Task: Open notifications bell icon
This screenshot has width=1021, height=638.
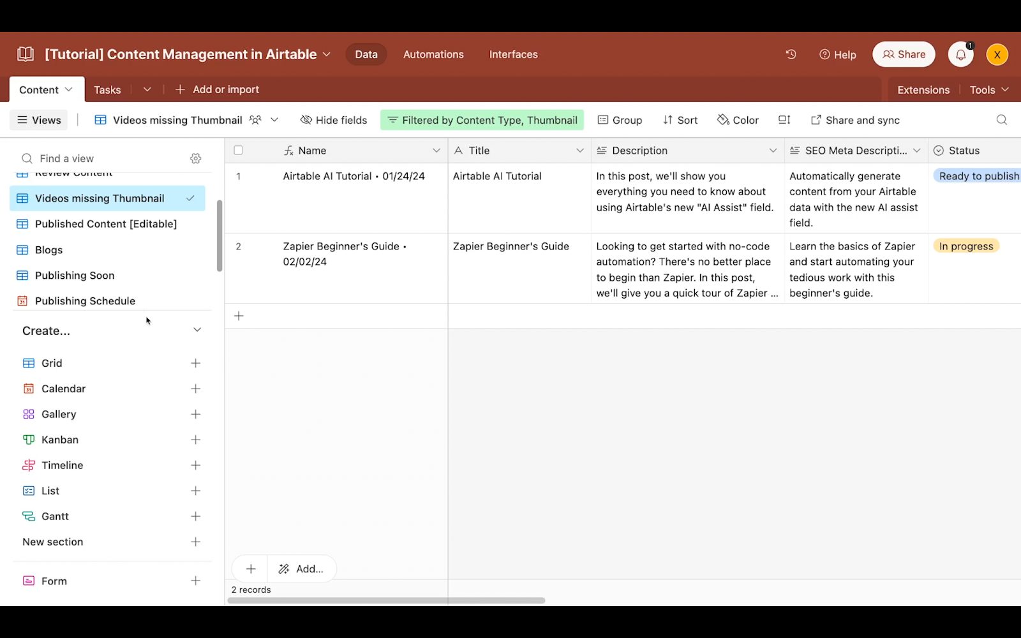Action: coord(960,54)
